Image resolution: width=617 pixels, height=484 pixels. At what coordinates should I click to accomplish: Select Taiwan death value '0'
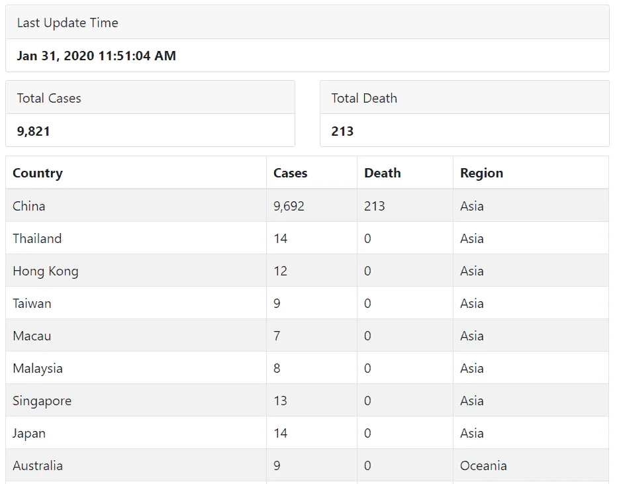click(367, 303)
